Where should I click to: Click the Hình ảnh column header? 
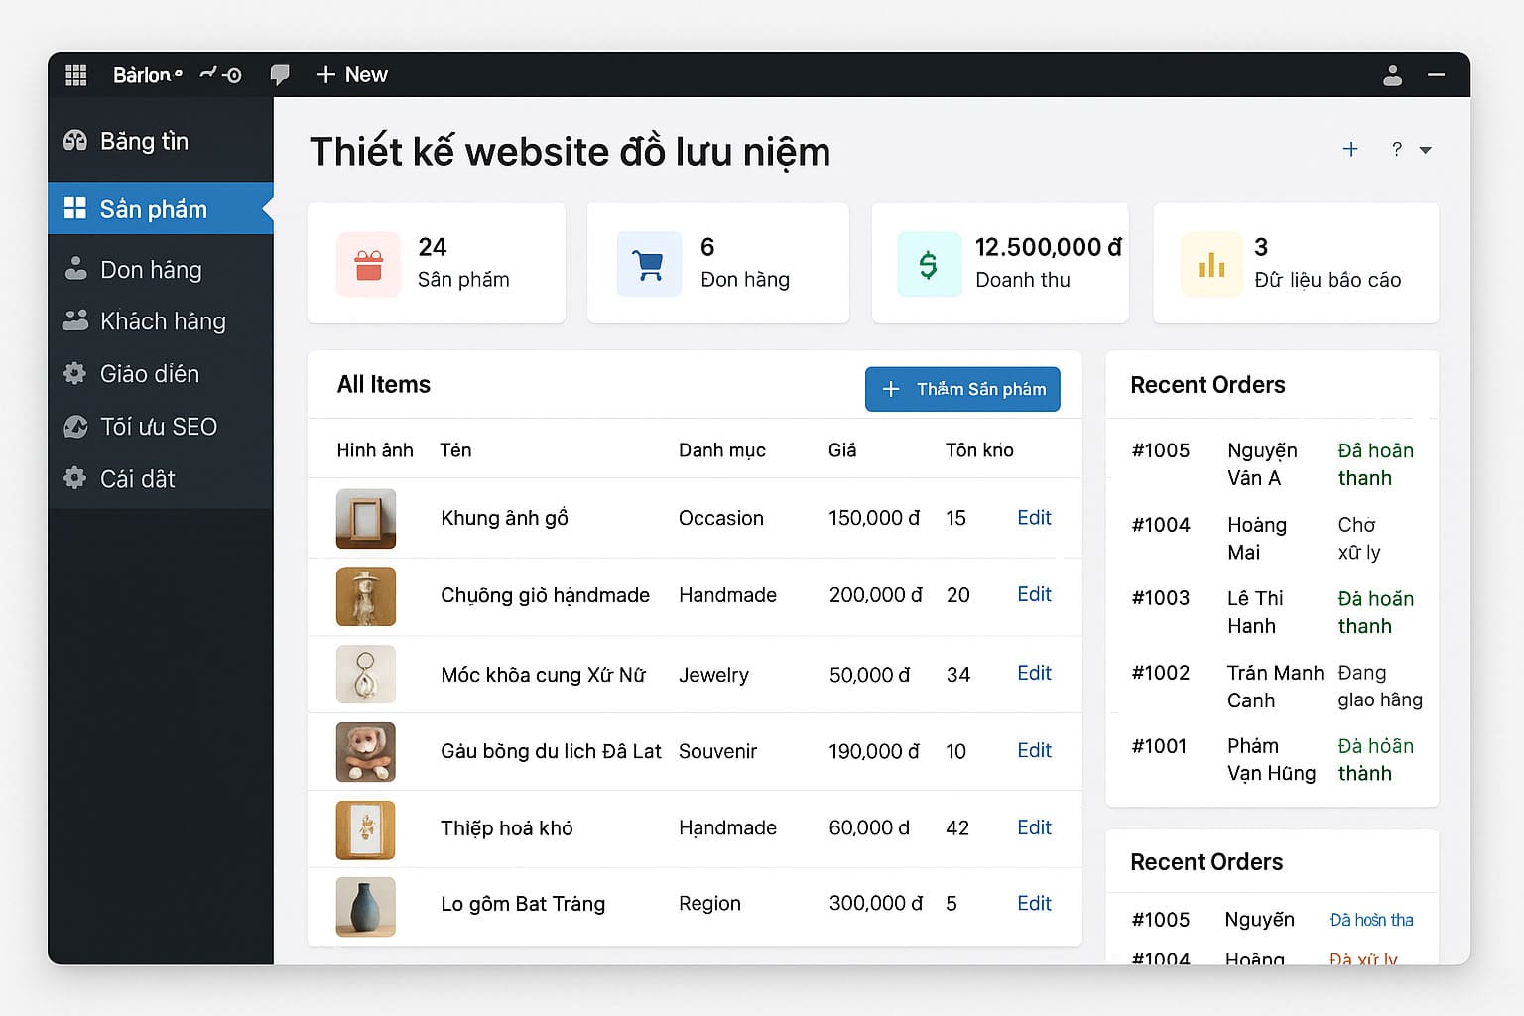pos(375,450)
